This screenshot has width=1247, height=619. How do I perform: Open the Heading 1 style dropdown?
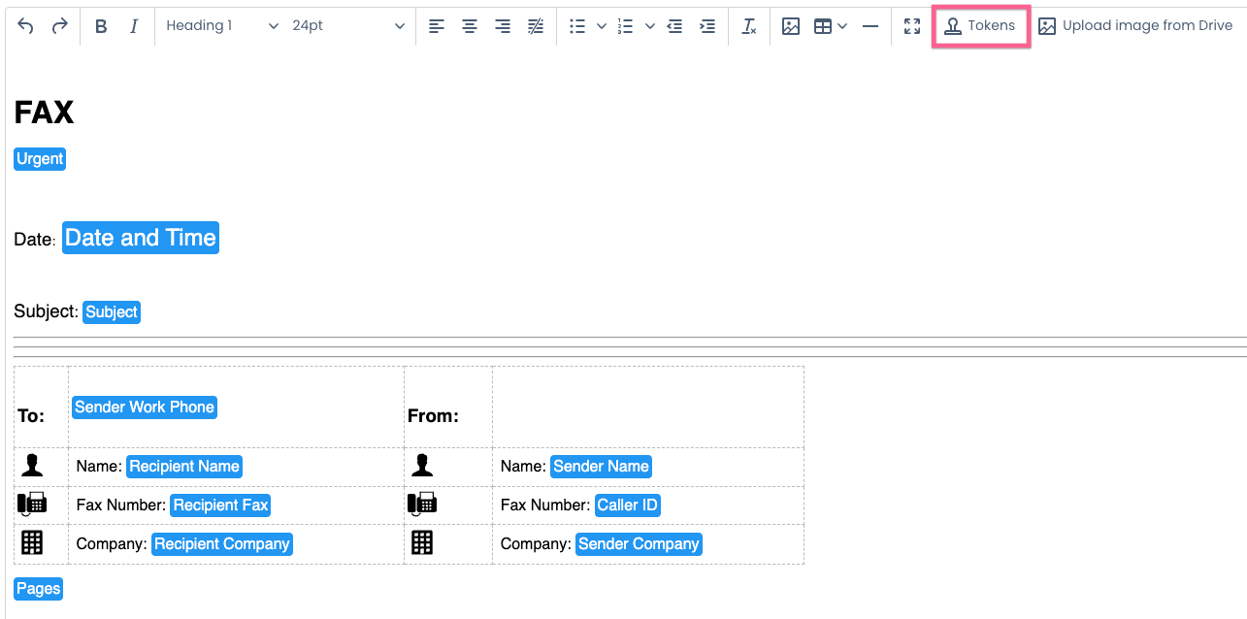point(221,26)
